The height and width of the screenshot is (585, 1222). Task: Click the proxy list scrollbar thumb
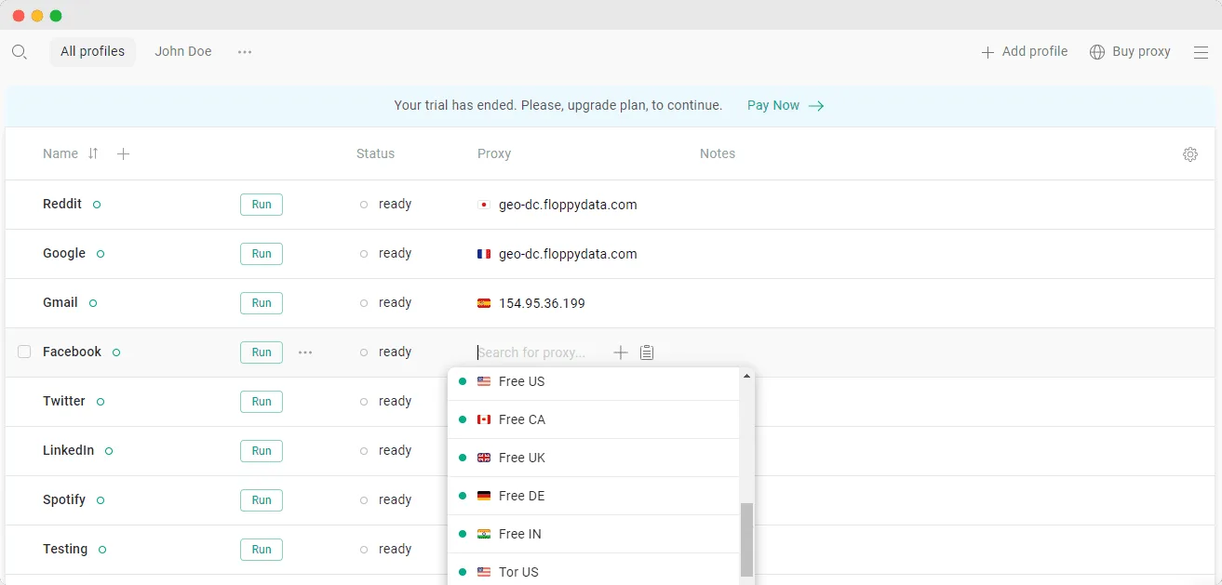[746, 539]
